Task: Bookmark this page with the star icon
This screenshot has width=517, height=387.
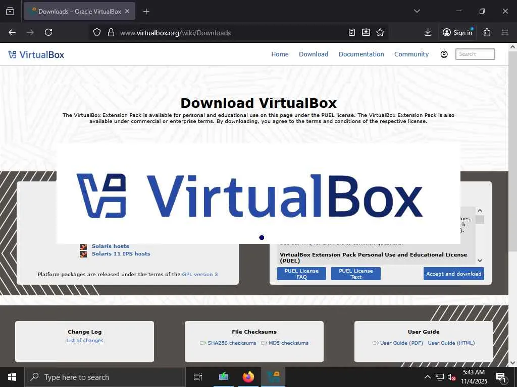Action: pyautogui.click(x=380, y=32)
